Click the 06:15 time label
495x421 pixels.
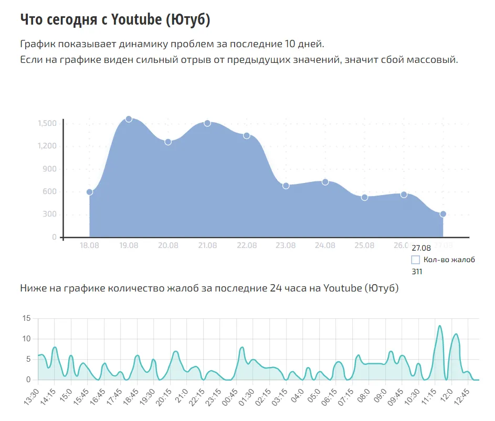pos(329,397)
